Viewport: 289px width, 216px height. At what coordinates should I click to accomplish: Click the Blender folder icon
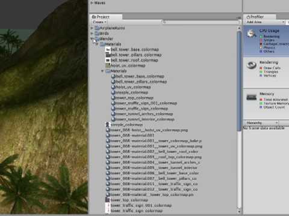(x=97, y=38)
